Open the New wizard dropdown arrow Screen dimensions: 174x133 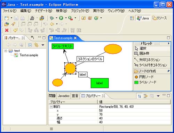[11, 18]
